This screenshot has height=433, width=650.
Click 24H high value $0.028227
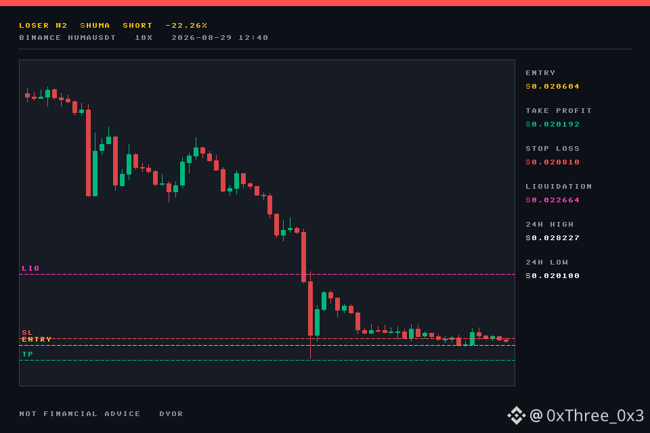coord(552,238)
